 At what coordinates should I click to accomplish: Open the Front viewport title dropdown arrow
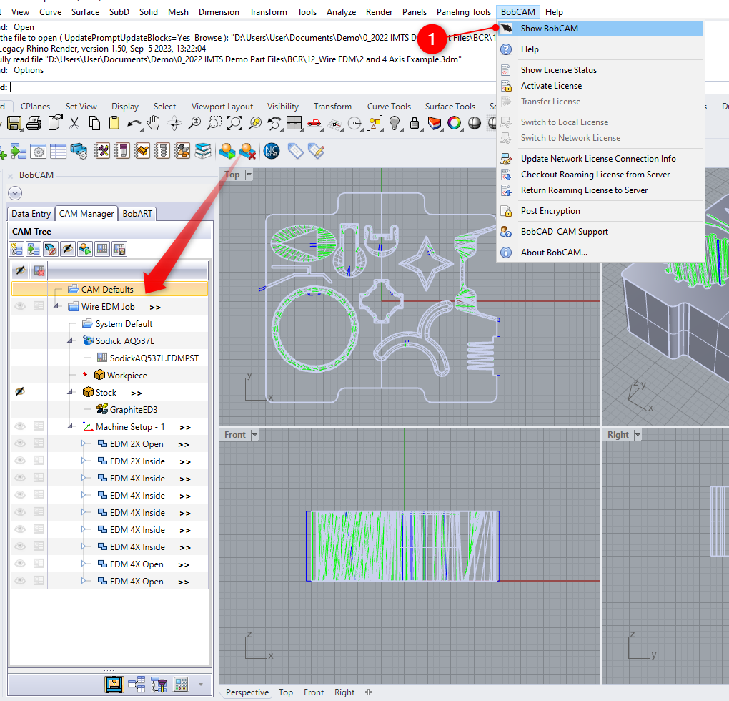point(254,435)
